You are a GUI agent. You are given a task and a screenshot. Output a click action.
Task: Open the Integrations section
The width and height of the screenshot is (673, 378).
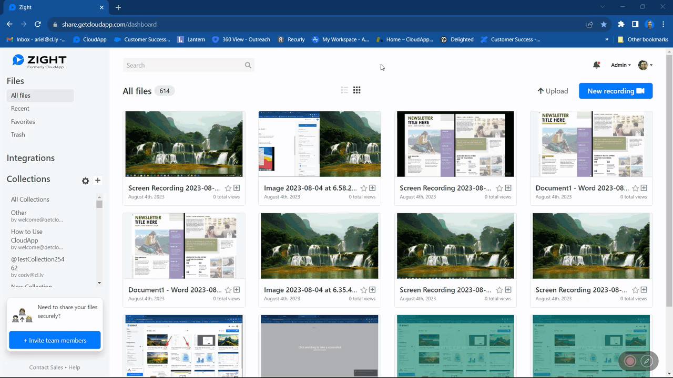[x=30, y=158]
